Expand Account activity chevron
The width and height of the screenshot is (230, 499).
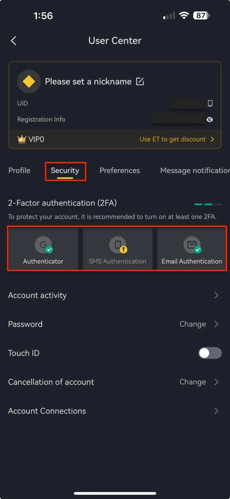pyautogui.click(x=216, y=295)
